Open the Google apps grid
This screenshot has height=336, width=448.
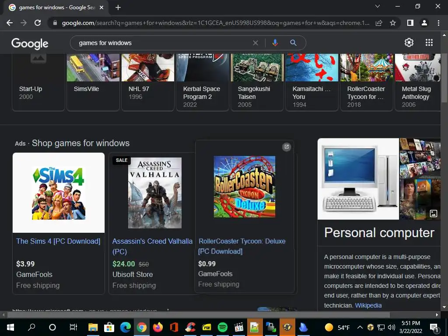(429, 42)
